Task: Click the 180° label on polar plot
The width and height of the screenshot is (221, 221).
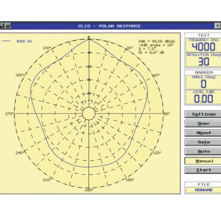Action: tap(88, 190)
